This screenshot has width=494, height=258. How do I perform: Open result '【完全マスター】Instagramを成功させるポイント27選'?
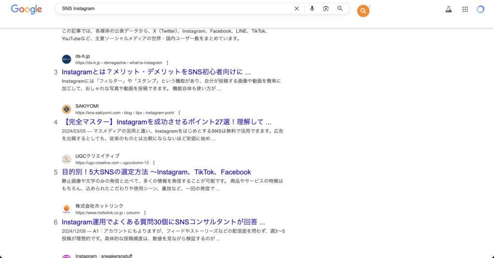point(166,122)
